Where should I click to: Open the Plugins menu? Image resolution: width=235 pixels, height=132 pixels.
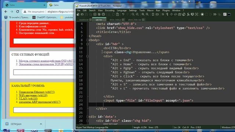(166, 11)
